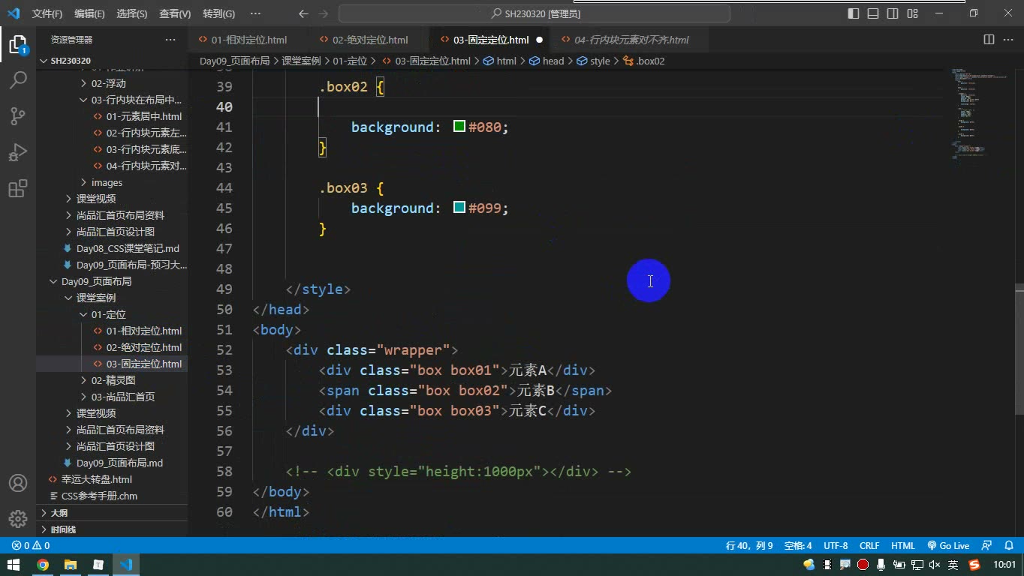Viewport: 1024px width, 576px height.
Task: Toggle the primary sidebar layout icon
Action: [x=854, y=13]
